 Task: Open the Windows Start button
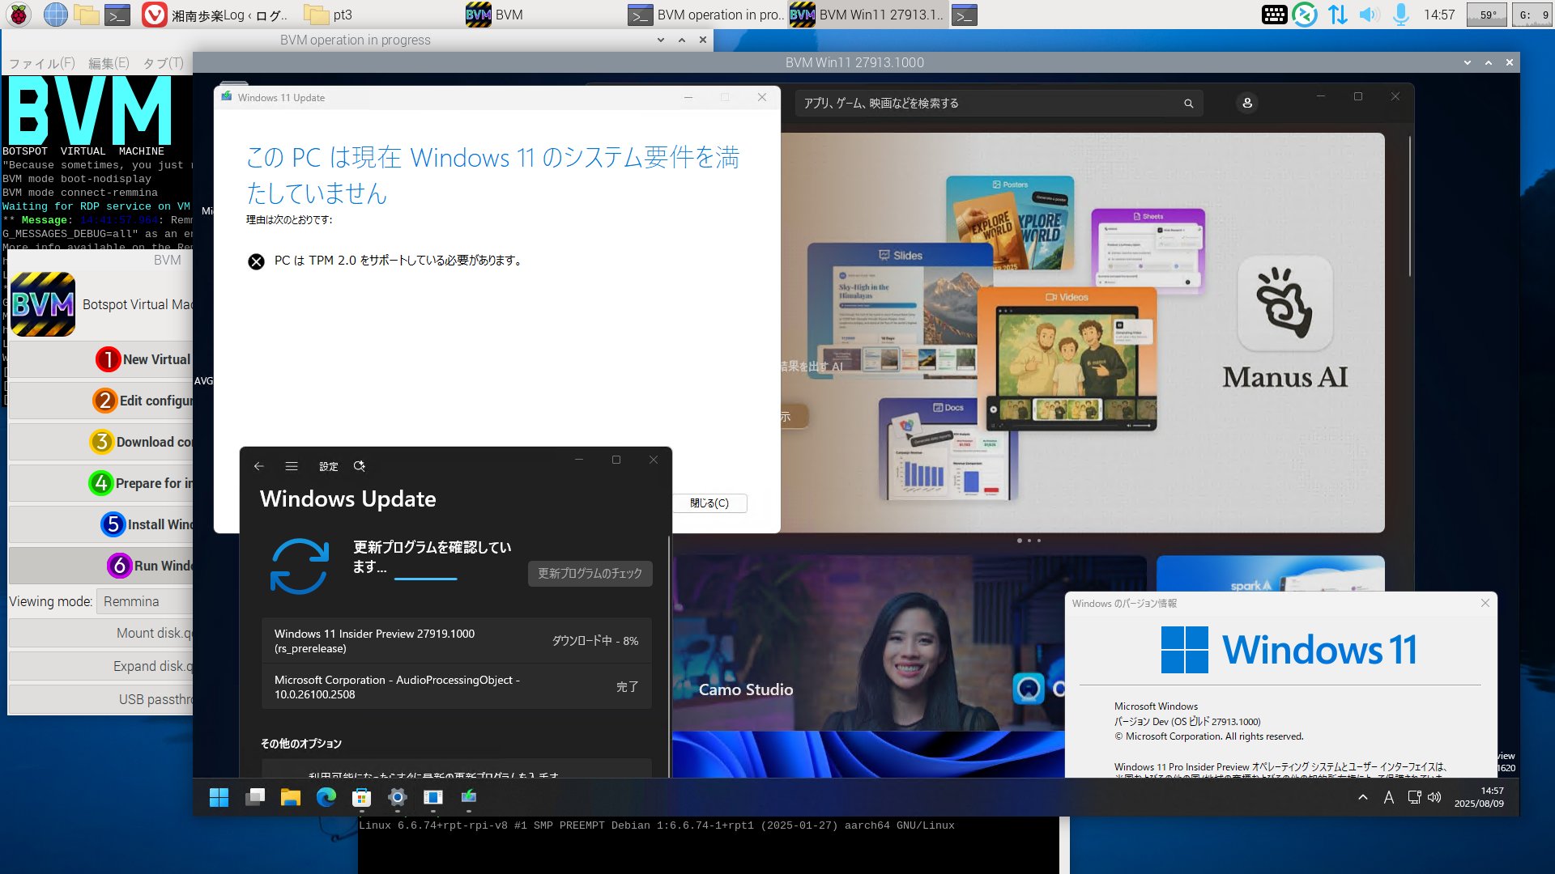pyautogui.click(x=219, y=797)
